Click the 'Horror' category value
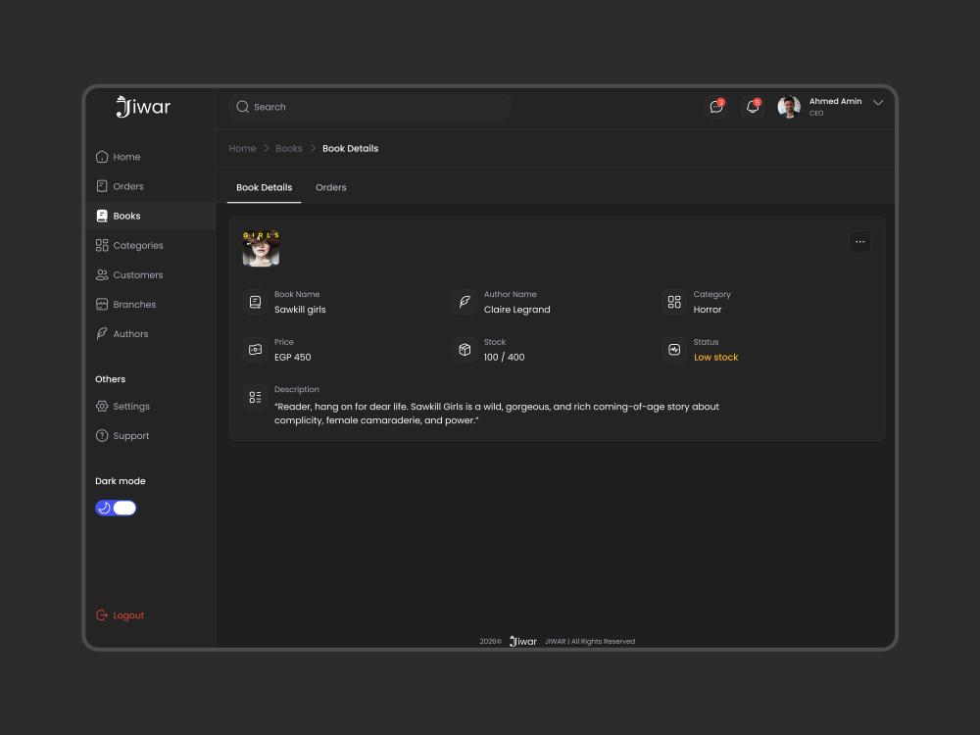 (708, 310)
